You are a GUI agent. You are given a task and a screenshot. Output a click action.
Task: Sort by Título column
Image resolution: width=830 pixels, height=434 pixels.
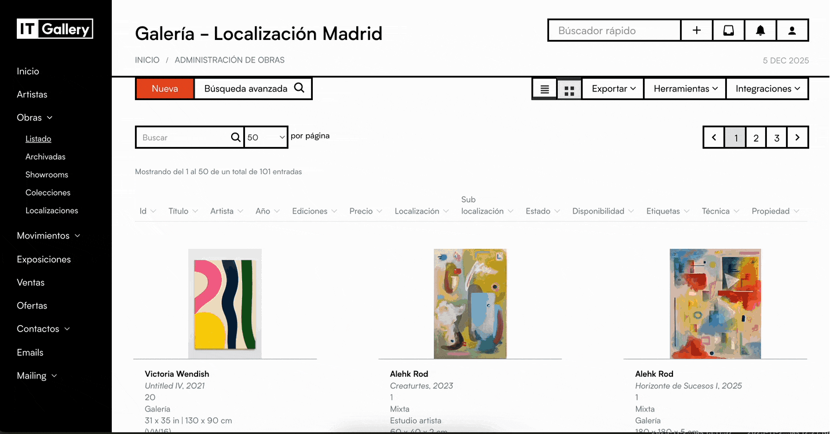coord(183,211)
